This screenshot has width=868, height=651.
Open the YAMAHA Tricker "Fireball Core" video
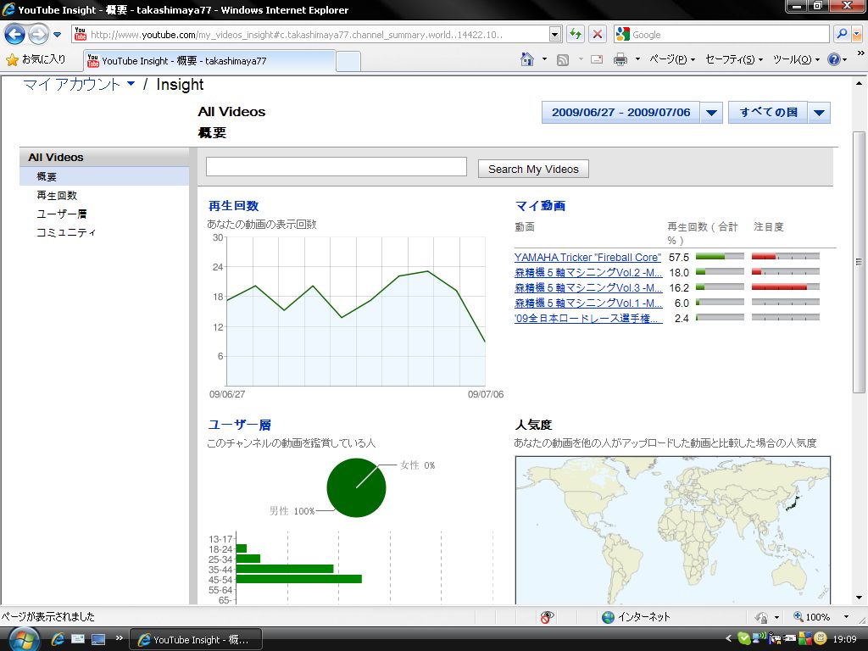[587, 257]
